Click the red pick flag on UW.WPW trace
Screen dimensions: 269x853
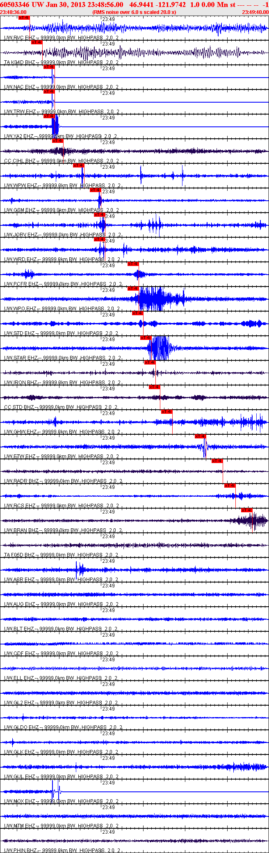click(78, 165)
